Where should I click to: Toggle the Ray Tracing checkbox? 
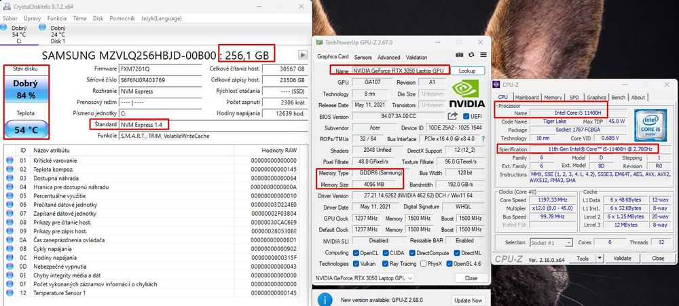coord(386,263)
